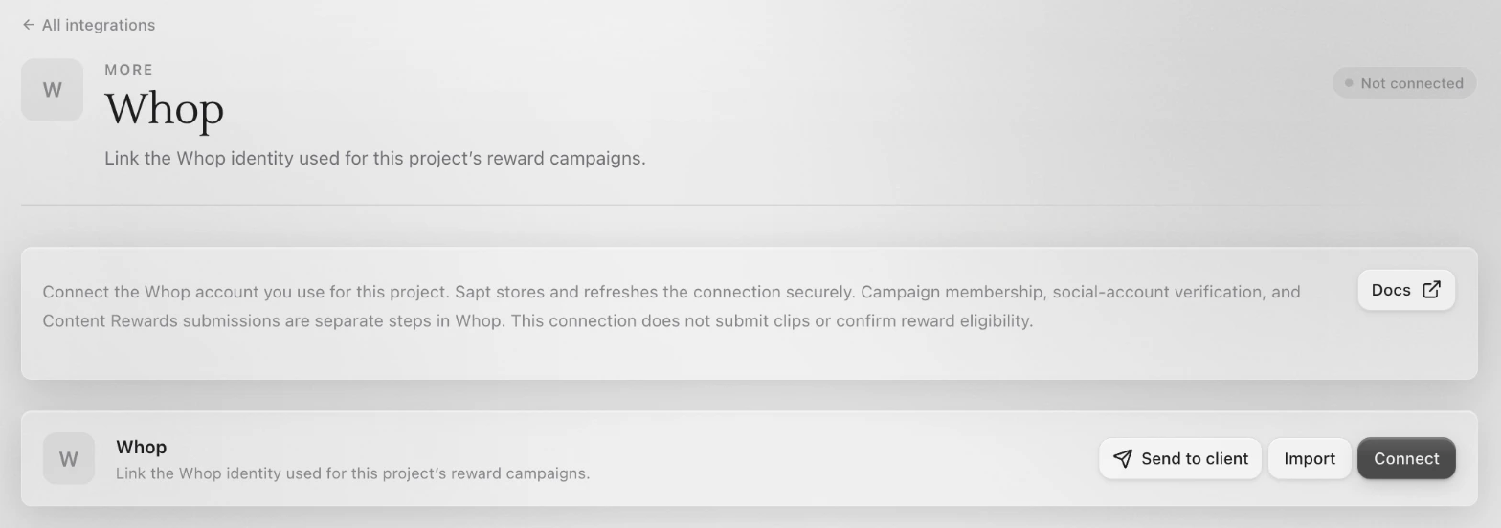Click the back arrow beside All integrations

pos(29,25)
